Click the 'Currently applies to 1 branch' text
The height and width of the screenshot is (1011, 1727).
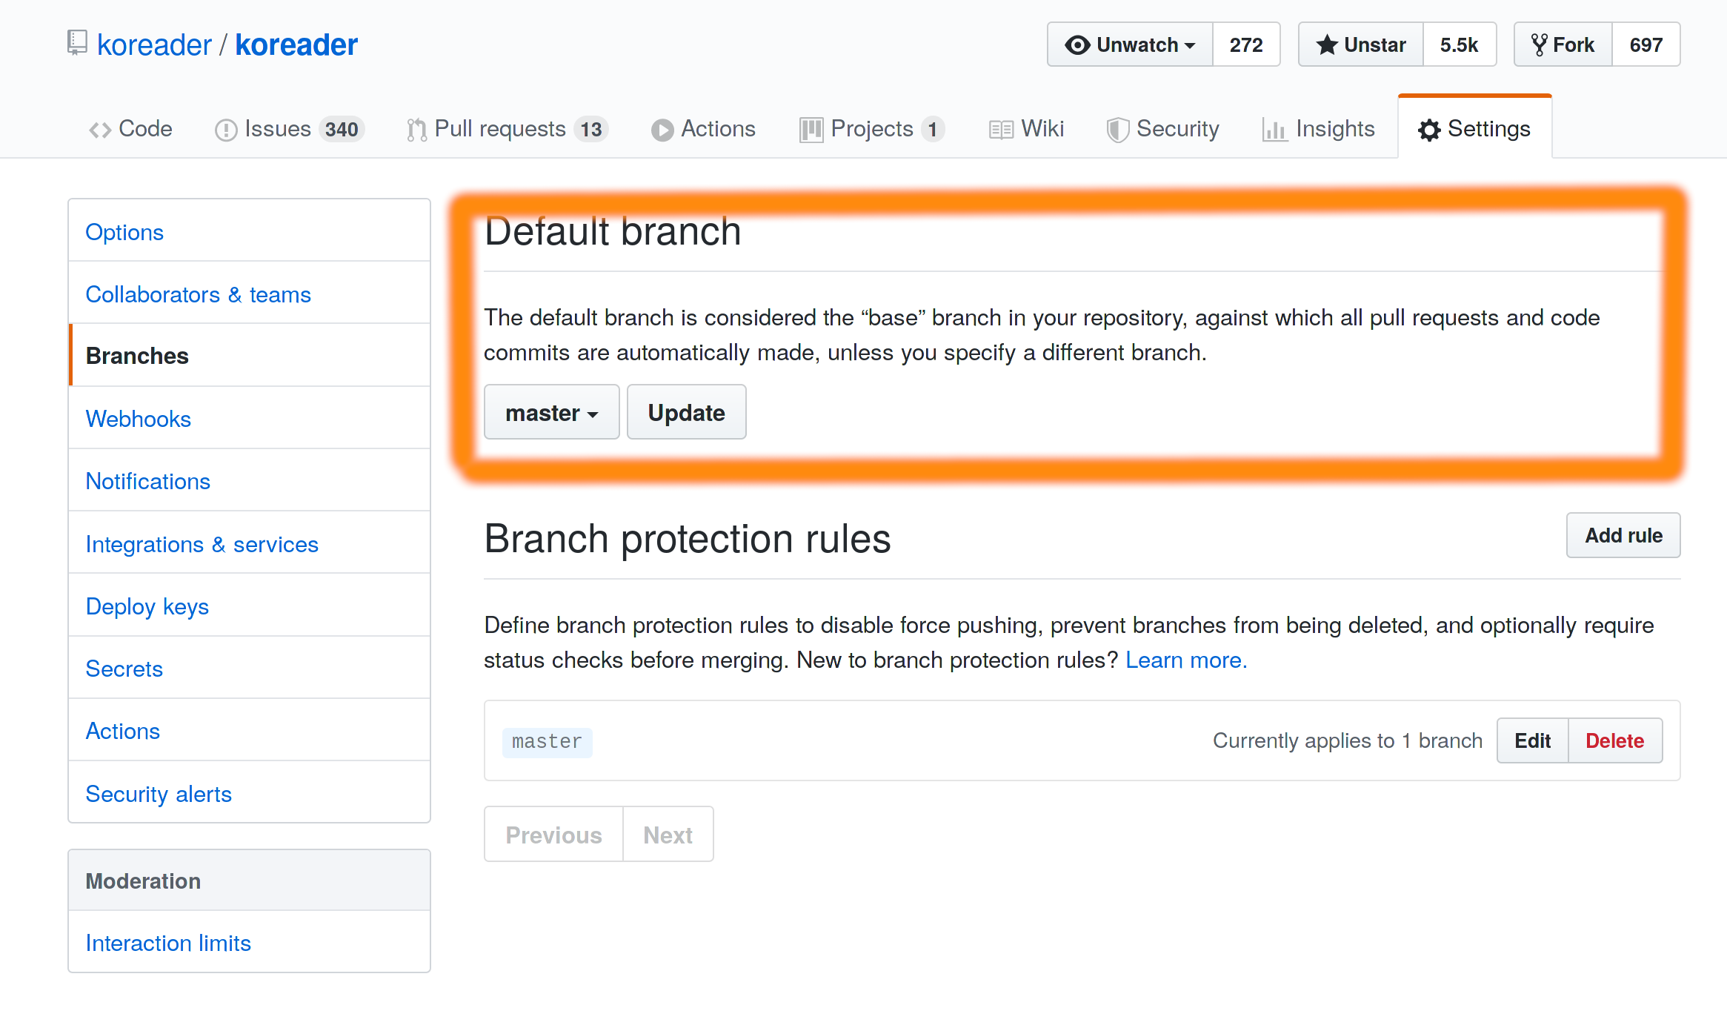pos(1348,740)
